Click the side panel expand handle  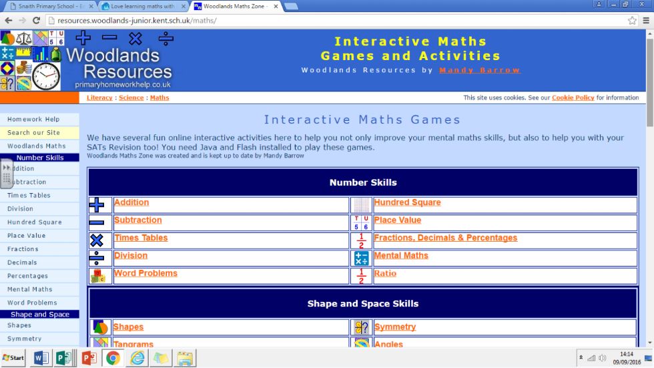(x=6, y=174)
